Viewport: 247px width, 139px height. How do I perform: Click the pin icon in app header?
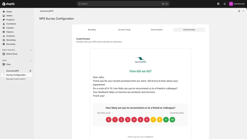pyautogui.click(x=239, y=11)
